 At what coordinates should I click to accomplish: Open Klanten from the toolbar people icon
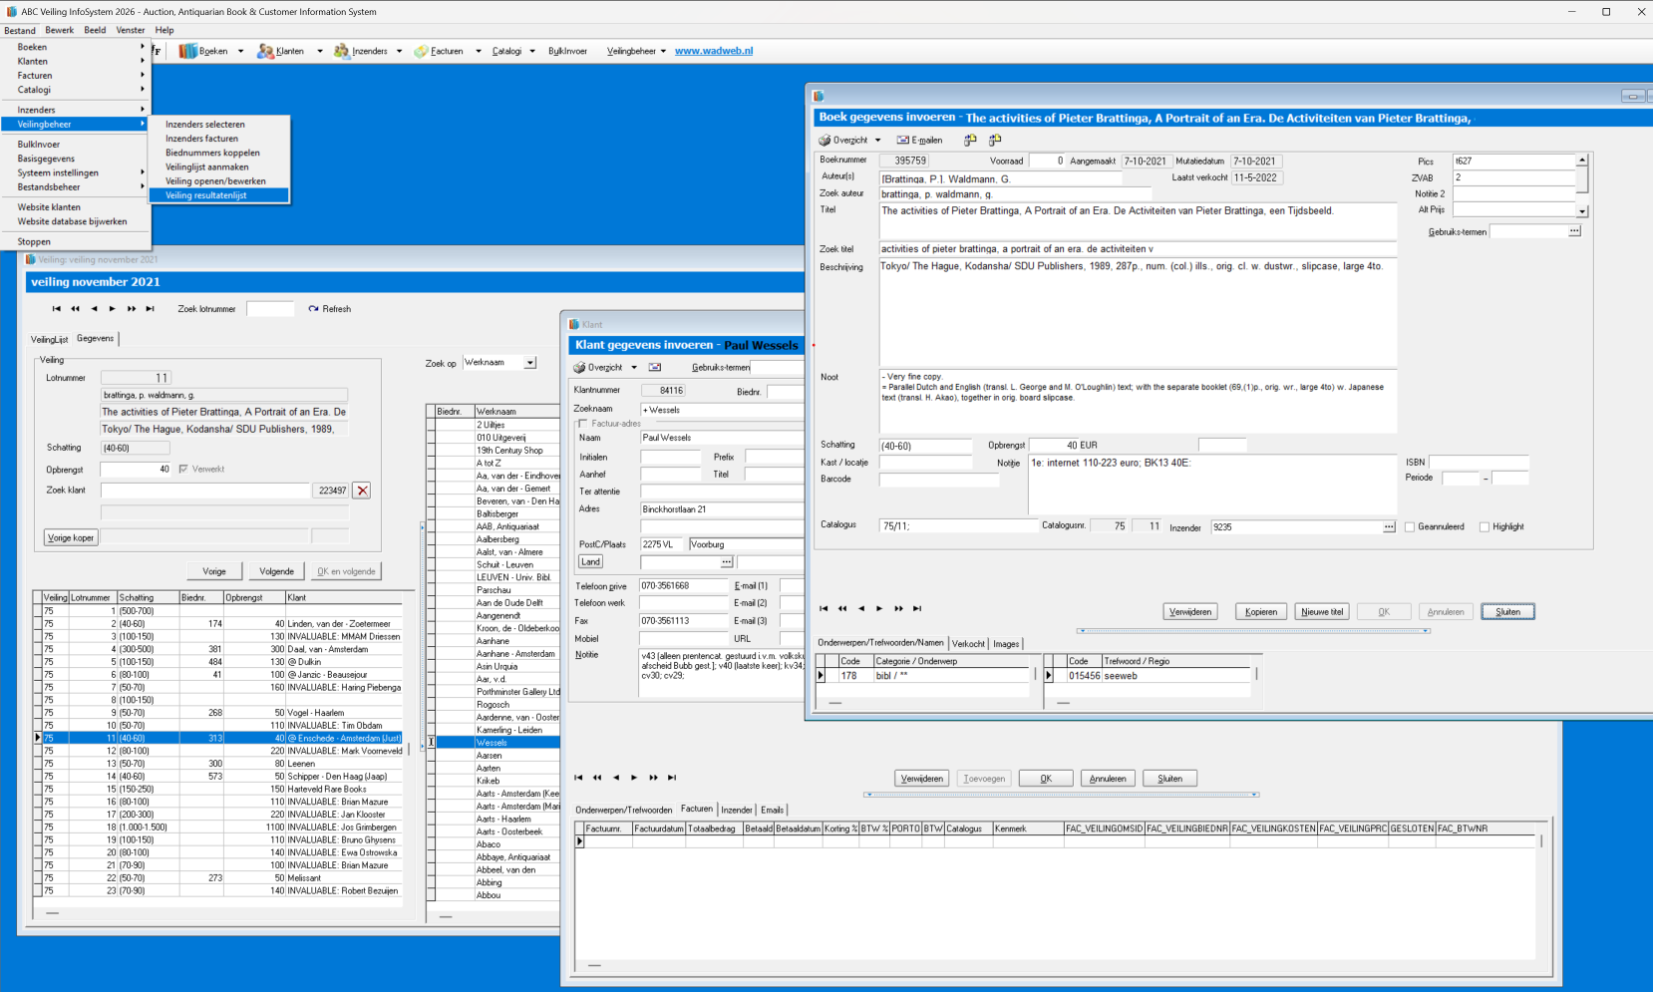pyautogui.click(x=265, y=51)
